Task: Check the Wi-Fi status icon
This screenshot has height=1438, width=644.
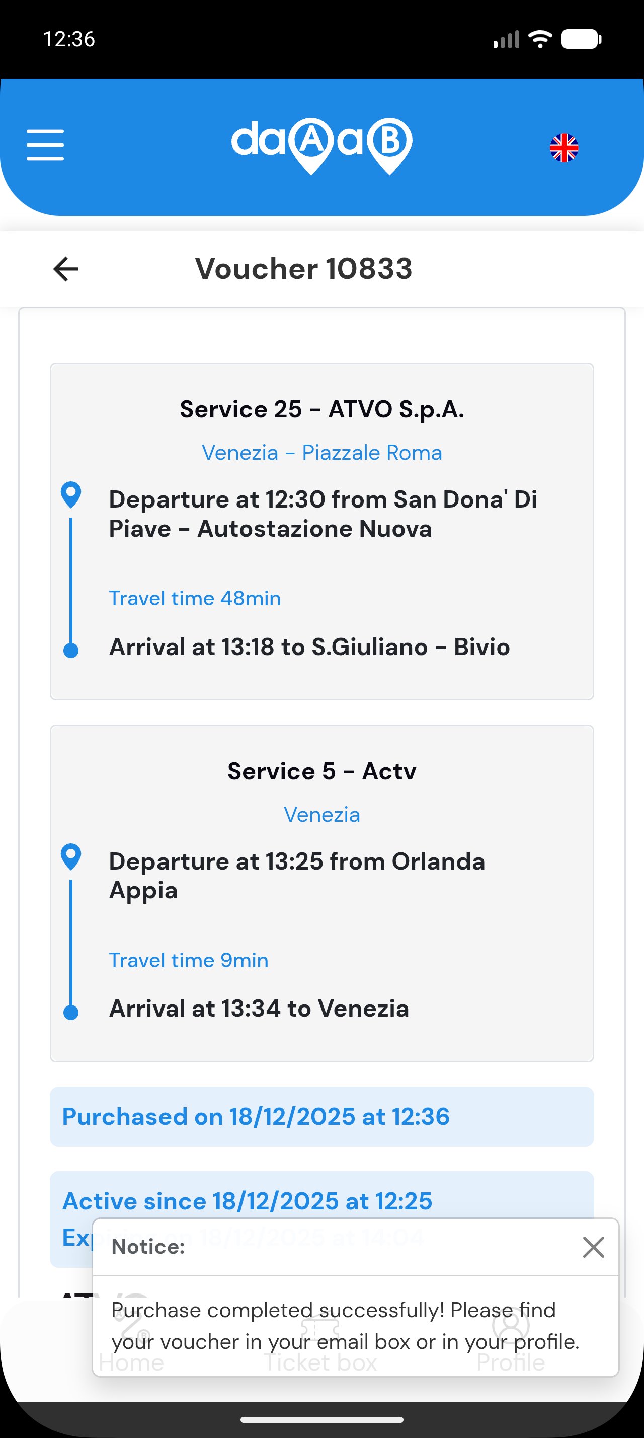Action: point(540,39)
